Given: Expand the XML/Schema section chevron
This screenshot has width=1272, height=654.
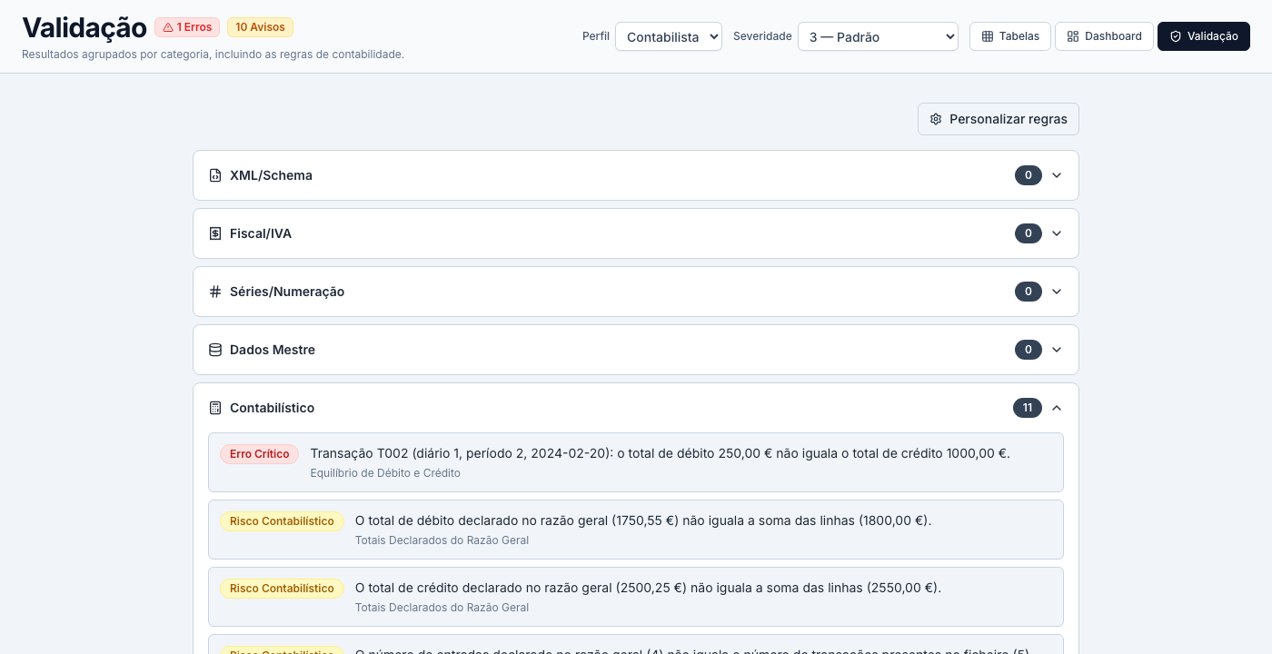Looking at the screenshot, I should coord(1057,175).
